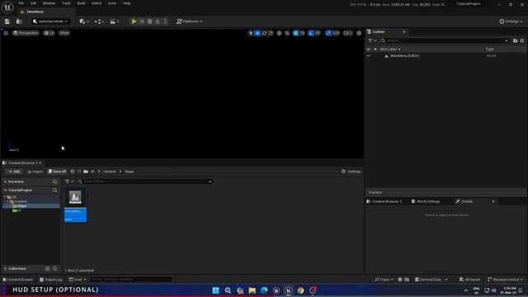Select the Maps folder in the tree
Image resolution: width=528 pixels, height=297 pixels.
(21, 205)
